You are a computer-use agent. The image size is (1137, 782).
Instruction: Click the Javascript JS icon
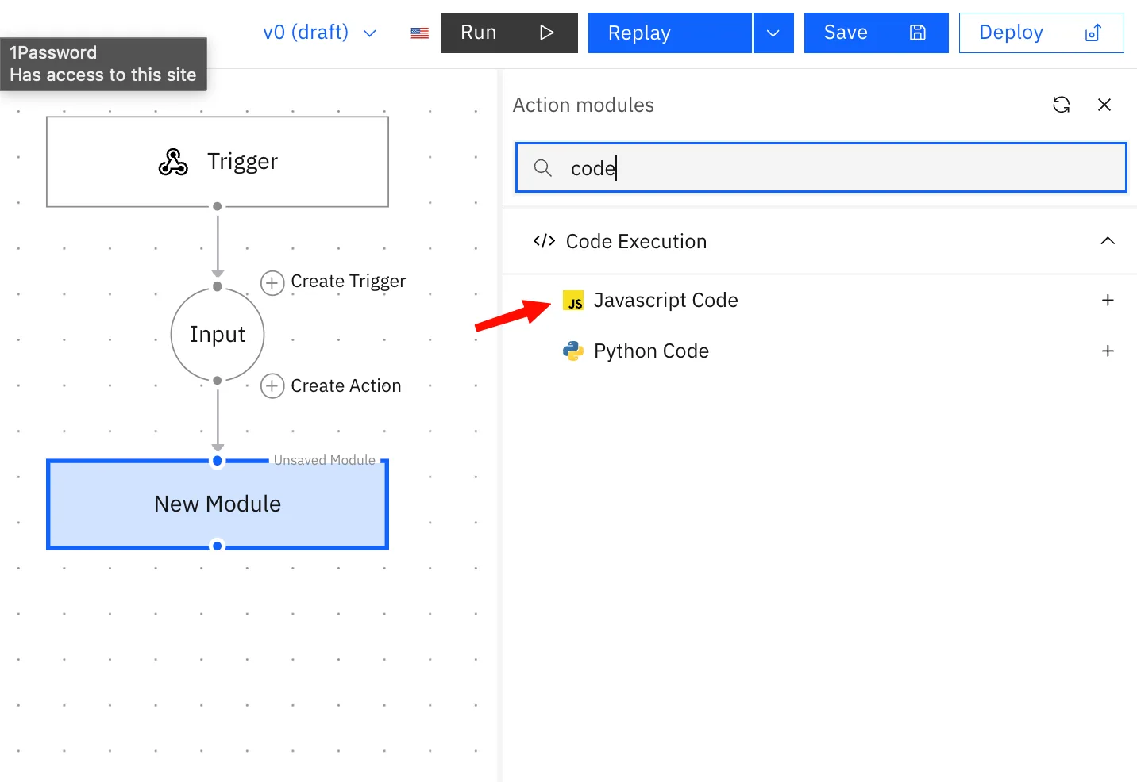coord(573,301)
